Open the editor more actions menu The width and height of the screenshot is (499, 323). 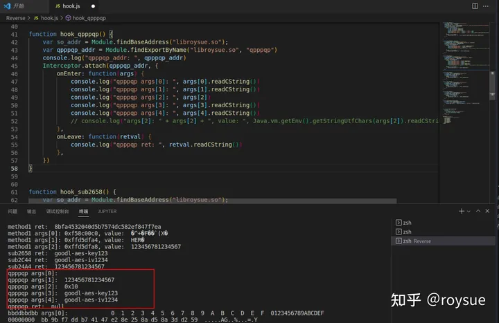pos(486,6)
